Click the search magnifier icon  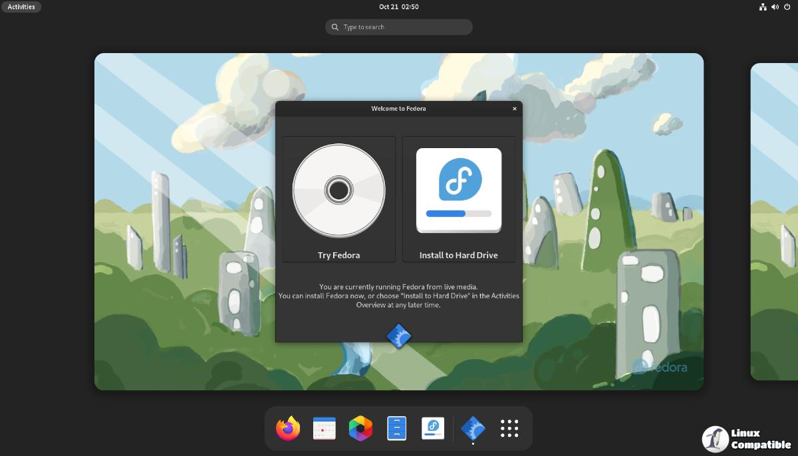(334, 27)
